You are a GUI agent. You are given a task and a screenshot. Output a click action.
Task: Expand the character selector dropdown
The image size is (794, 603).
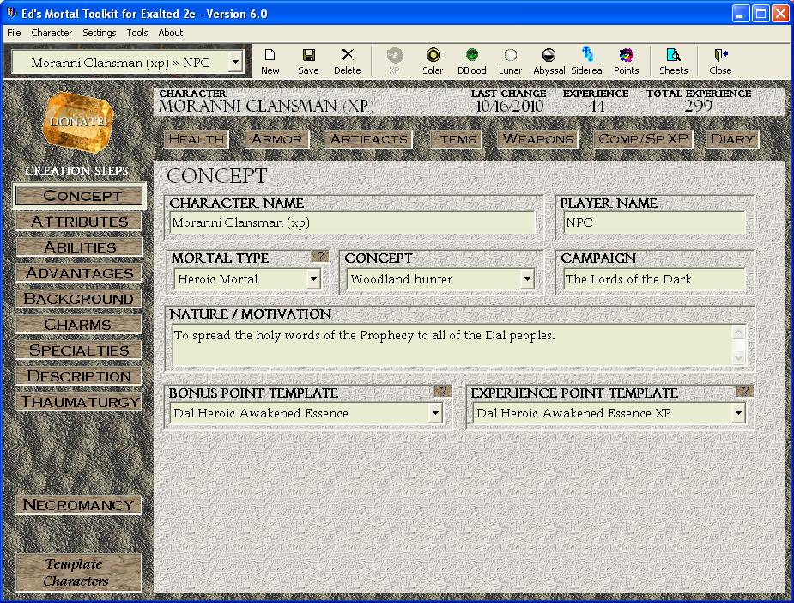tap(235, 63)
